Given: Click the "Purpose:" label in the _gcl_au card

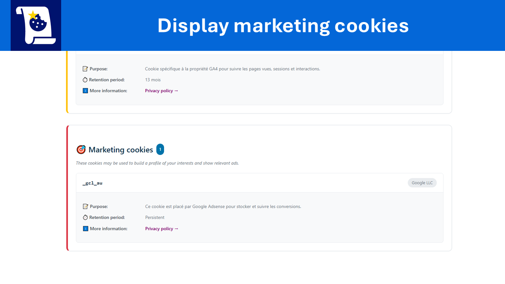Looking at the screenshot, I should [x=99, y=206].
